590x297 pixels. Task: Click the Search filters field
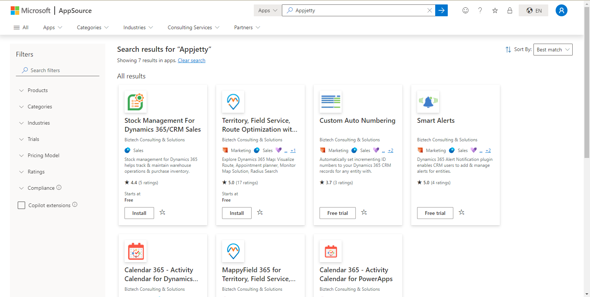(x=58, y=70)
